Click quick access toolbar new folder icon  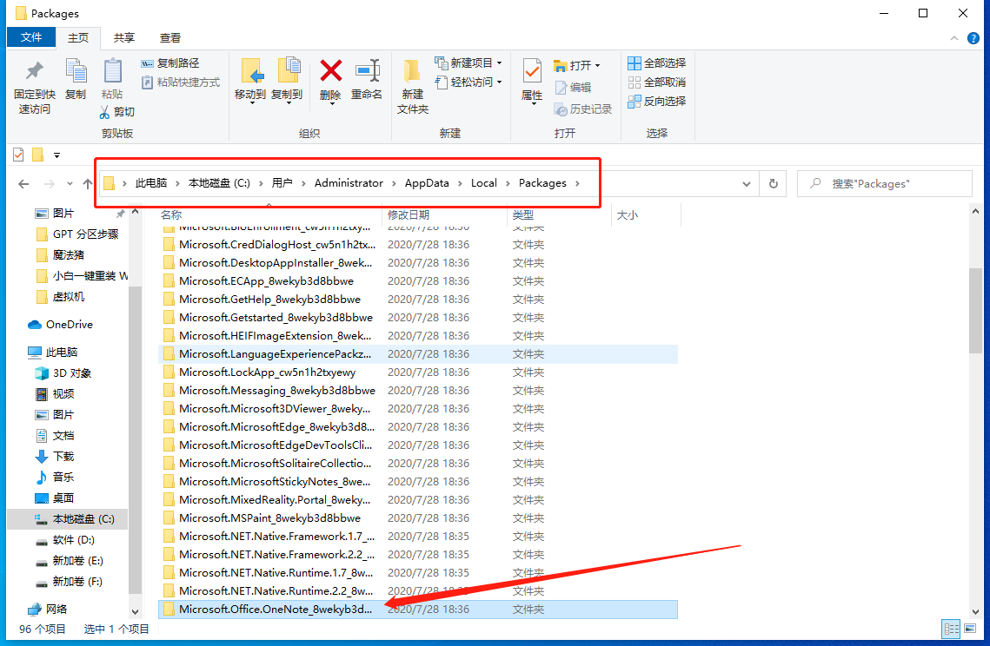pos(38,155)
